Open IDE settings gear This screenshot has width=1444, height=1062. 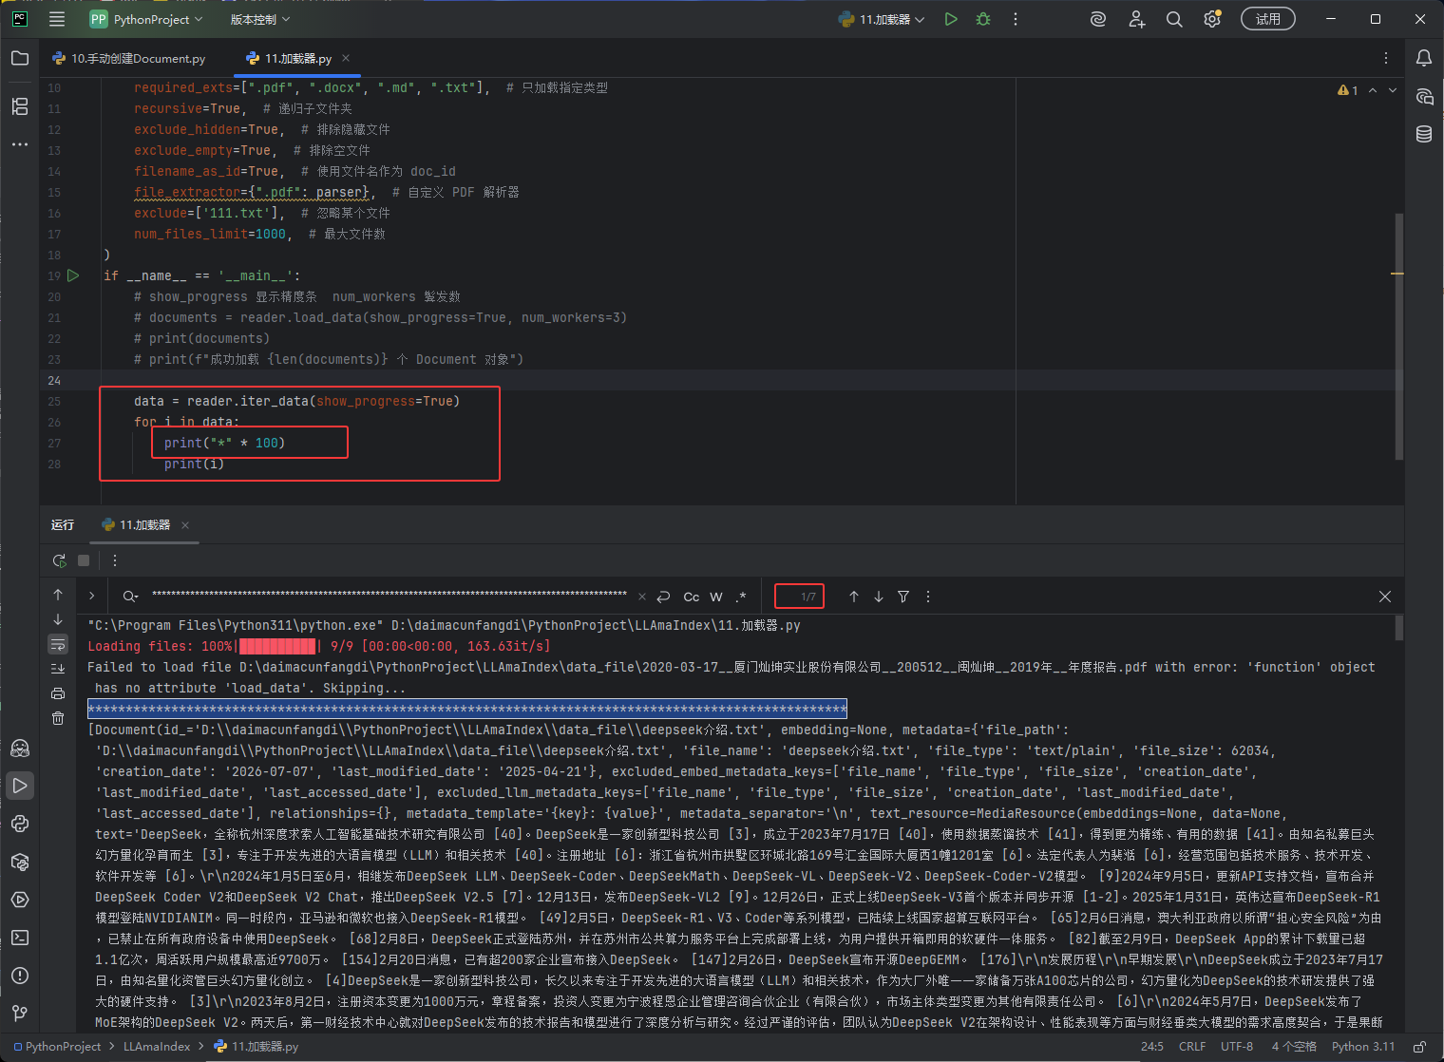tap(1212, 19)
